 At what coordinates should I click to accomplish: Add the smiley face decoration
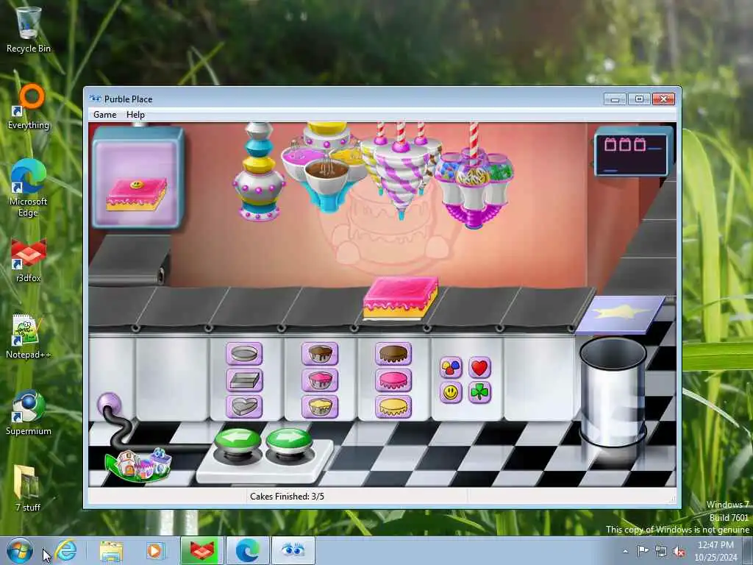pyautogui.click(x=451, y=393)
